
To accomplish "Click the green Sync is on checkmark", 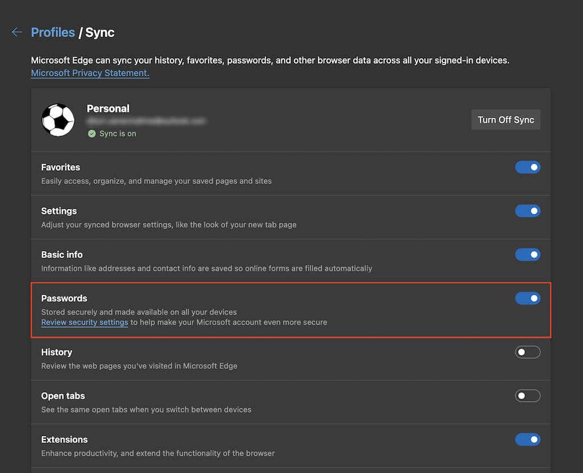I will click(92, 134).
